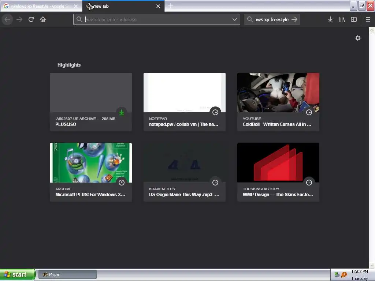375x281 pixels.
Task: Toggle the sidebar view
Action: (x=354, y=19)
